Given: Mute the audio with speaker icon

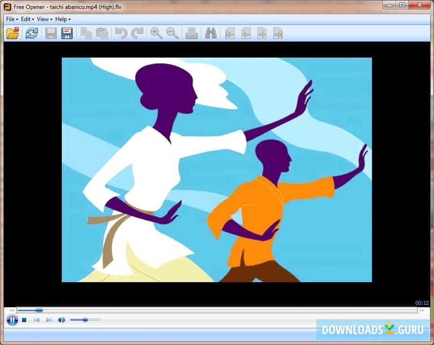Looking at the screenshot, I should (61, 320).
